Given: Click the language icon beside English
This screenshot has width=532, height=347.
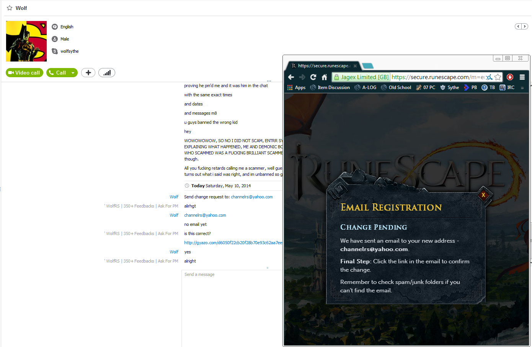Looking at the screenshot, I should coord(55,27).
